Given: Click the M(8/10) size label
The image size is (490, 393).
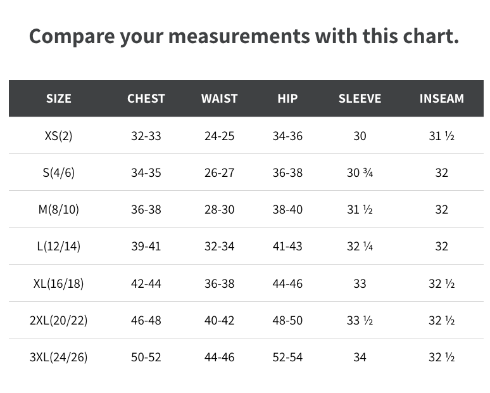Looking at the screenshot, I should point(58,210).
